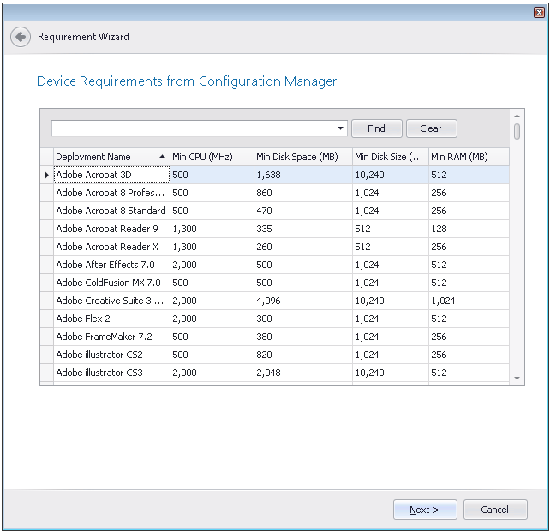Image resolution: width=550 pixels, height=531 pixels.
Task: Select the Adobe Creative Suite 3 row
Action: coord(110,301)
